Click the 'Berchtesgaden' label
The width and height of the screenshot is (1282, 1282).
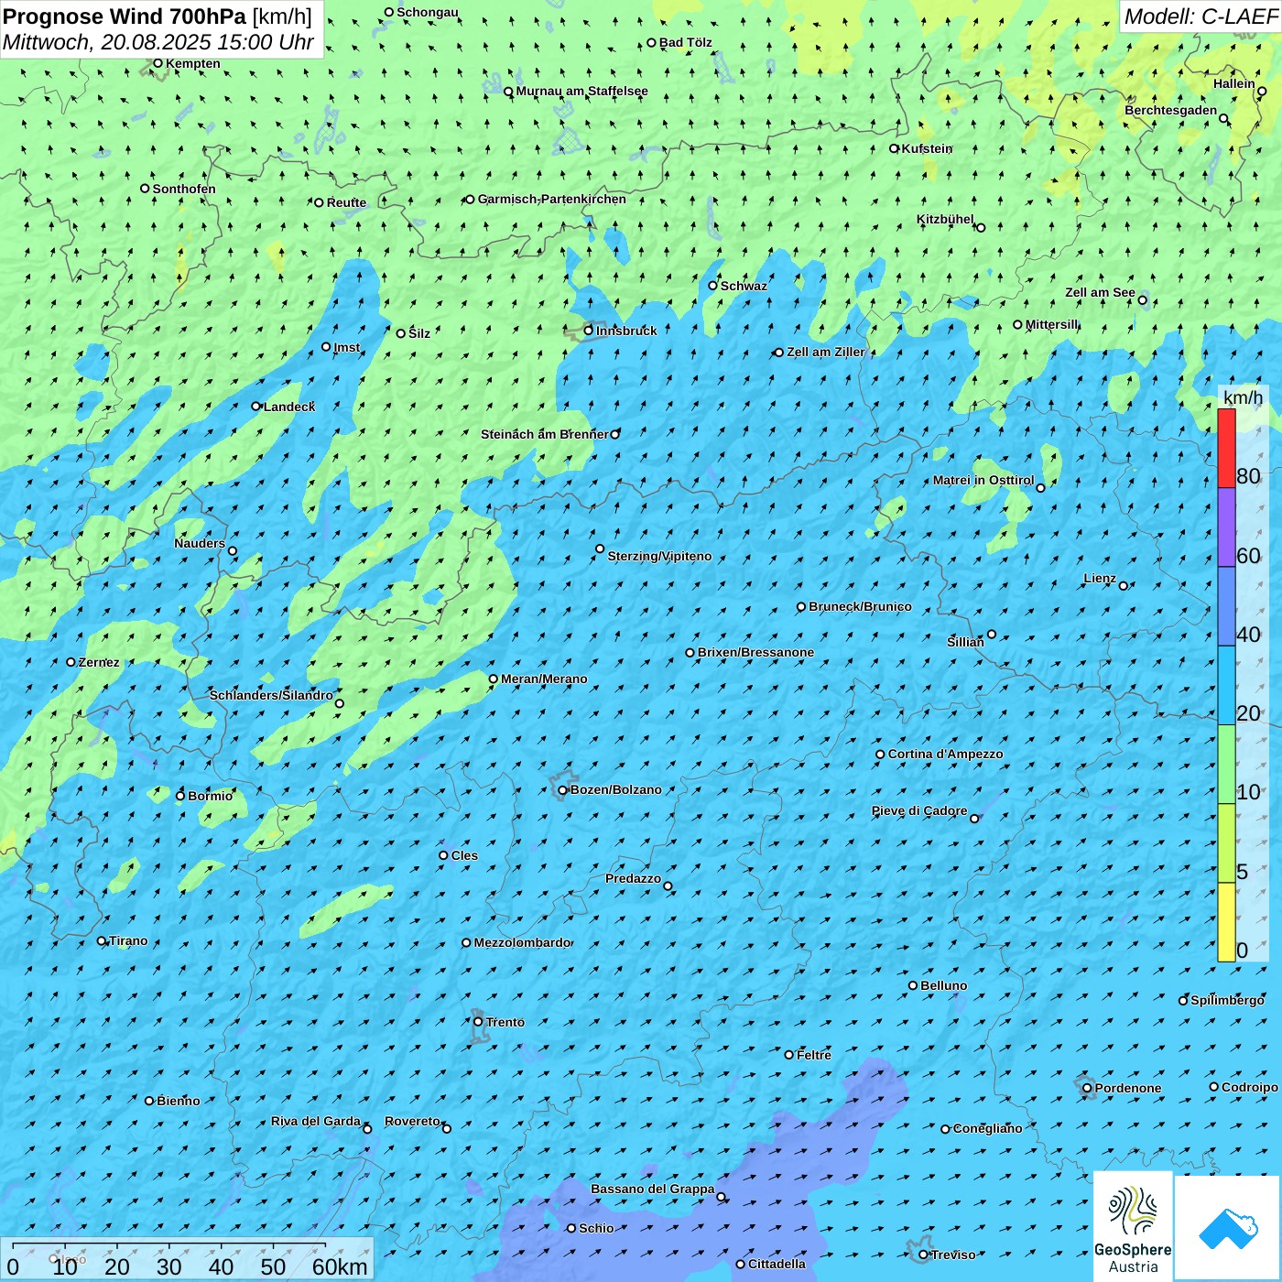point(1171,110)
